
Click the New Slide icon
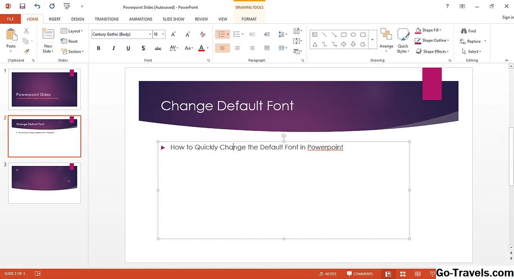pyautogui.click(x=48, y=35)
